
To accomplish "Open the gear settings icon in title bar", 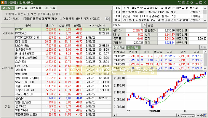I will [x=192, y=2].
